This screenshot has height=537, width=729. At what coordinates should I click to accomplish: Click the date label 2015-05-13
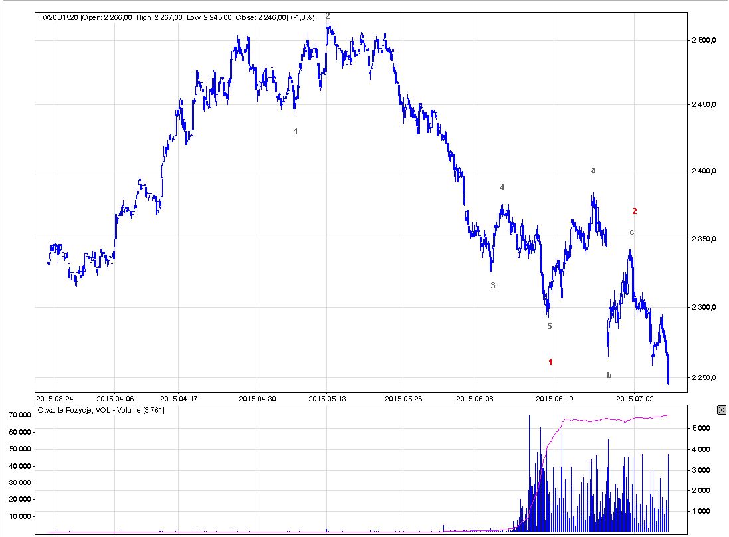(327, 399)
